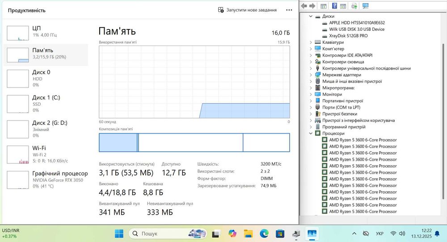Open the Пам'ять performance entry in sidebar
Screen dimensions: 447x242
pos(46,54)
